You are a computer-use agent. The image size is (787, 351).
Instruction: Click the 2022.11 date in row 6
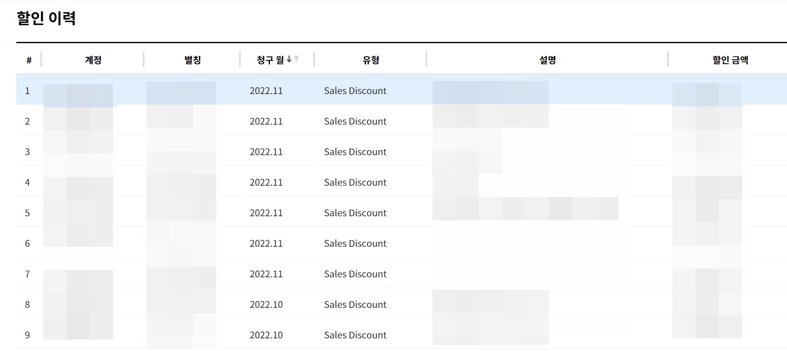click(266, 244)
